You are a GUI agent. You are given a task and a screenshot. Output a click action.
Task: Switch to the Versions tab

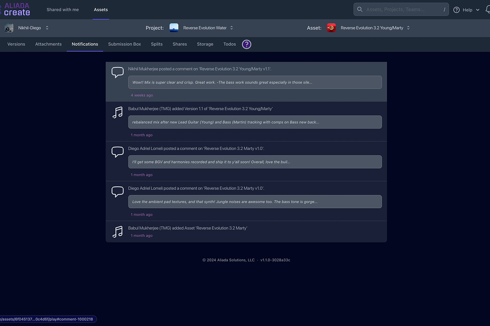pos(16,44)
